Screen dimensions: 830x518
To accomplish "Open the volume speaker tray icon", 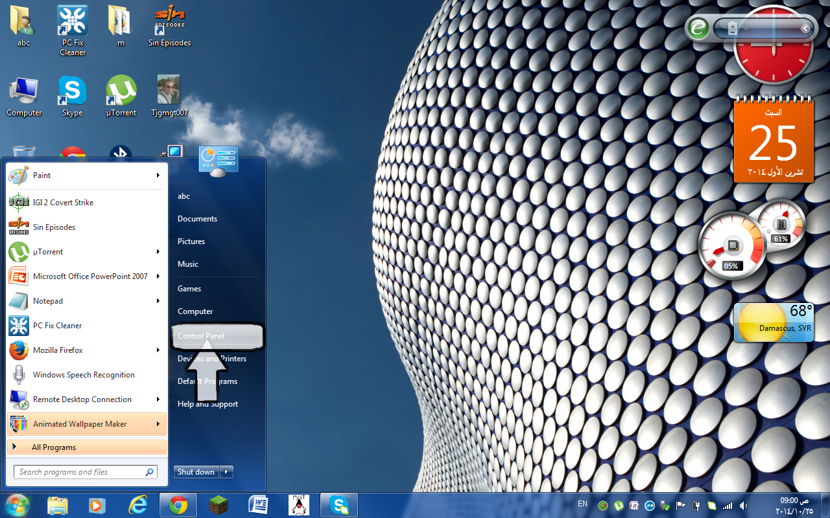I will point(743,506).
